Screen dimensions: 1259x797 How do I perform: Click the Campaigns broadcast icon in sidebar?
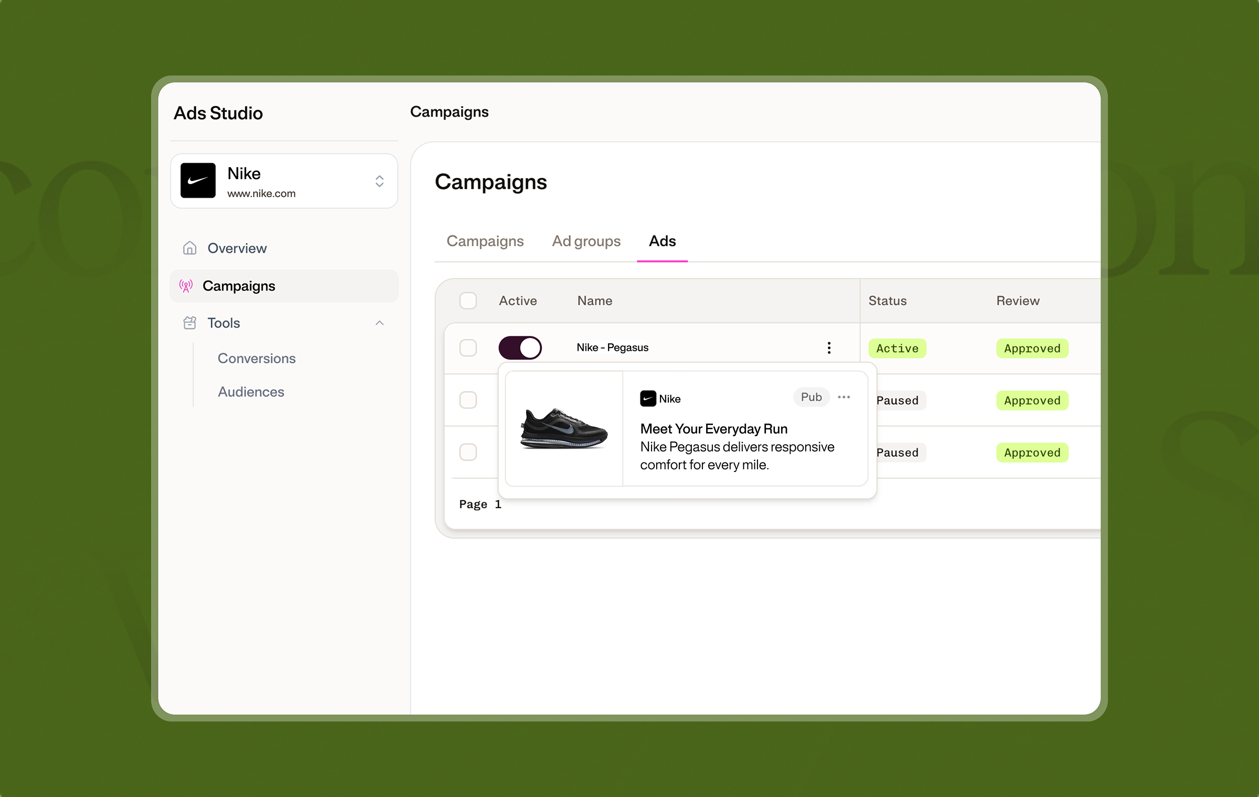[186, 286]
